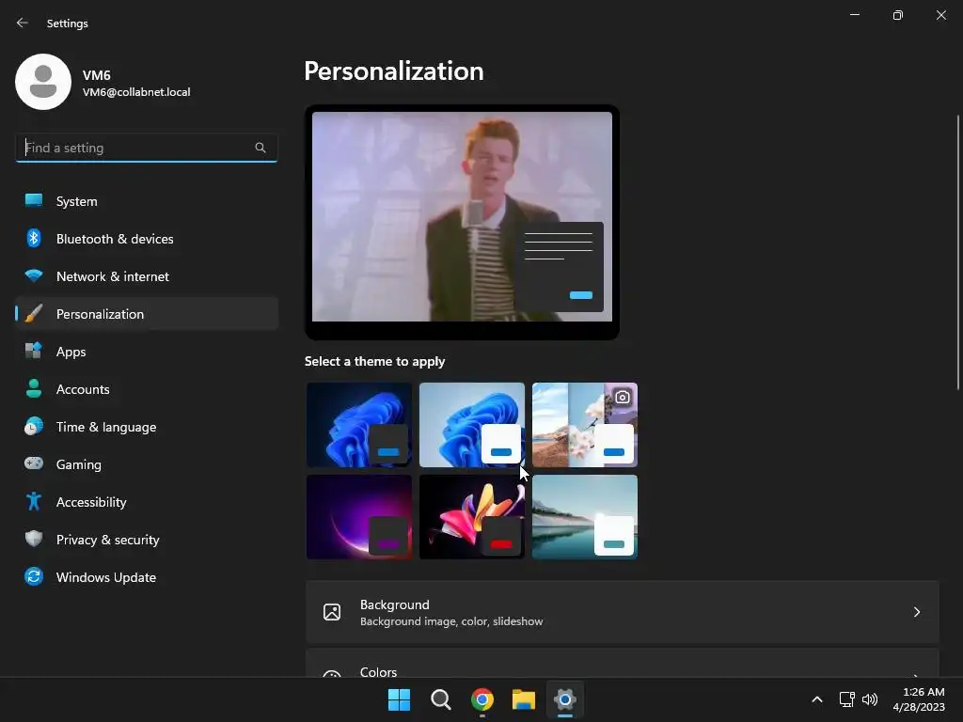The height and width of the screenshot is (722, 963).
Task: Open the Windows Start button
Action: point(399,699)
